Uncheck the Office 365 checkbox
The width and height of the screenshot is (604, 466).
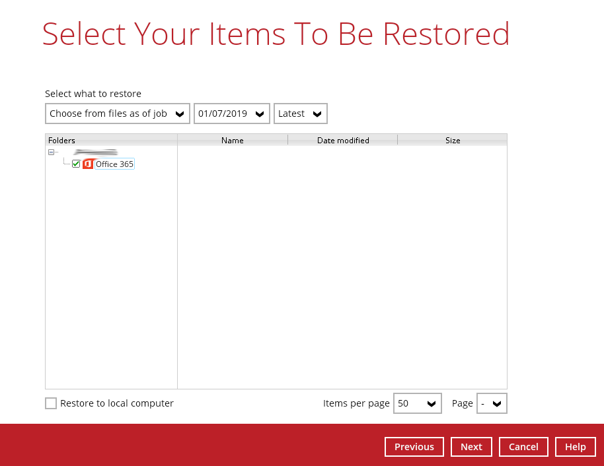coord(76,163)
